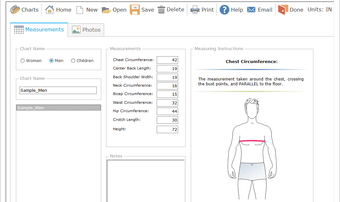Print the chart with printer icon
Screen dimensions: 340x202
195,10
